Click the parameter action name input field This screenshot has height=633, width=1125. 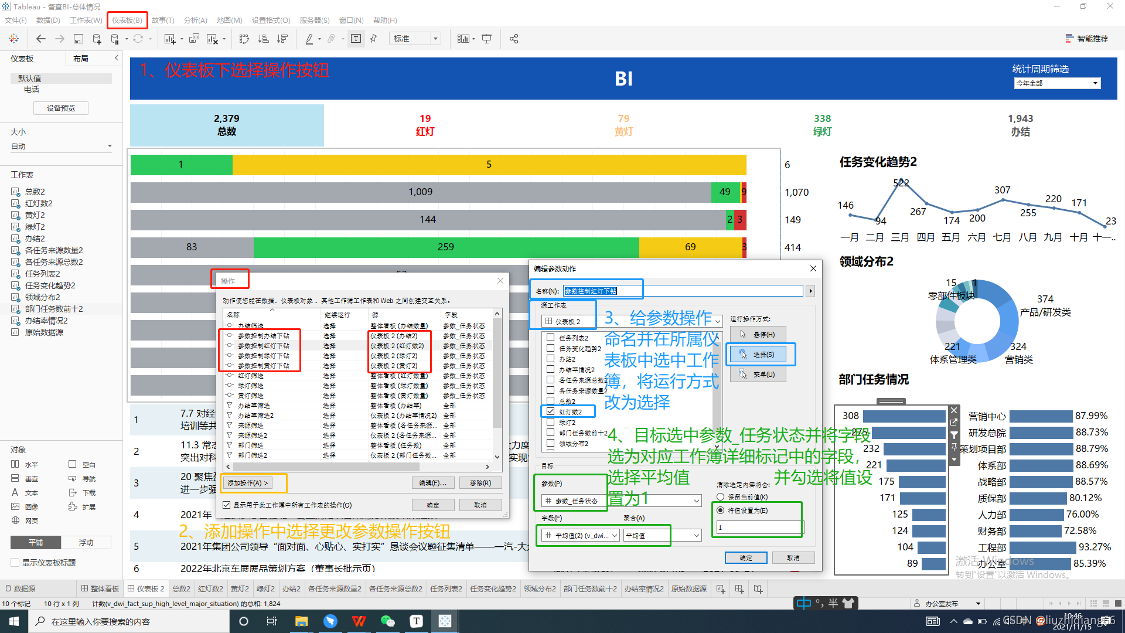pyautogui.click(x=683, y=291)
